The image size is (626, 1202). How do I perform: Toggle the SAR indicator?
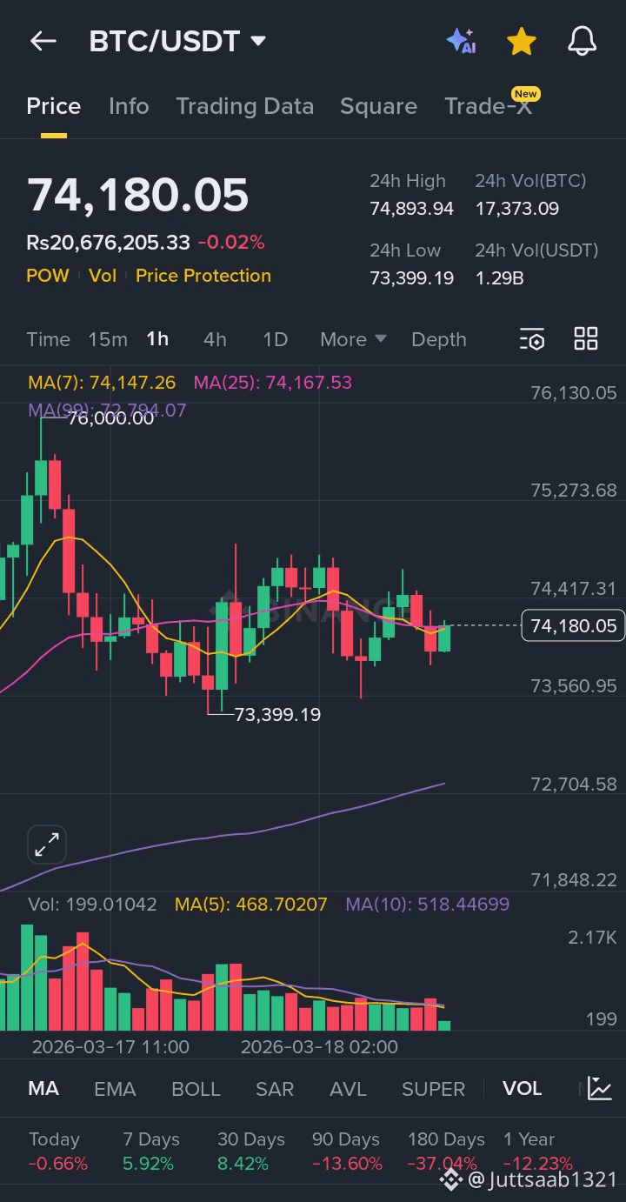tap(275, 1089)
